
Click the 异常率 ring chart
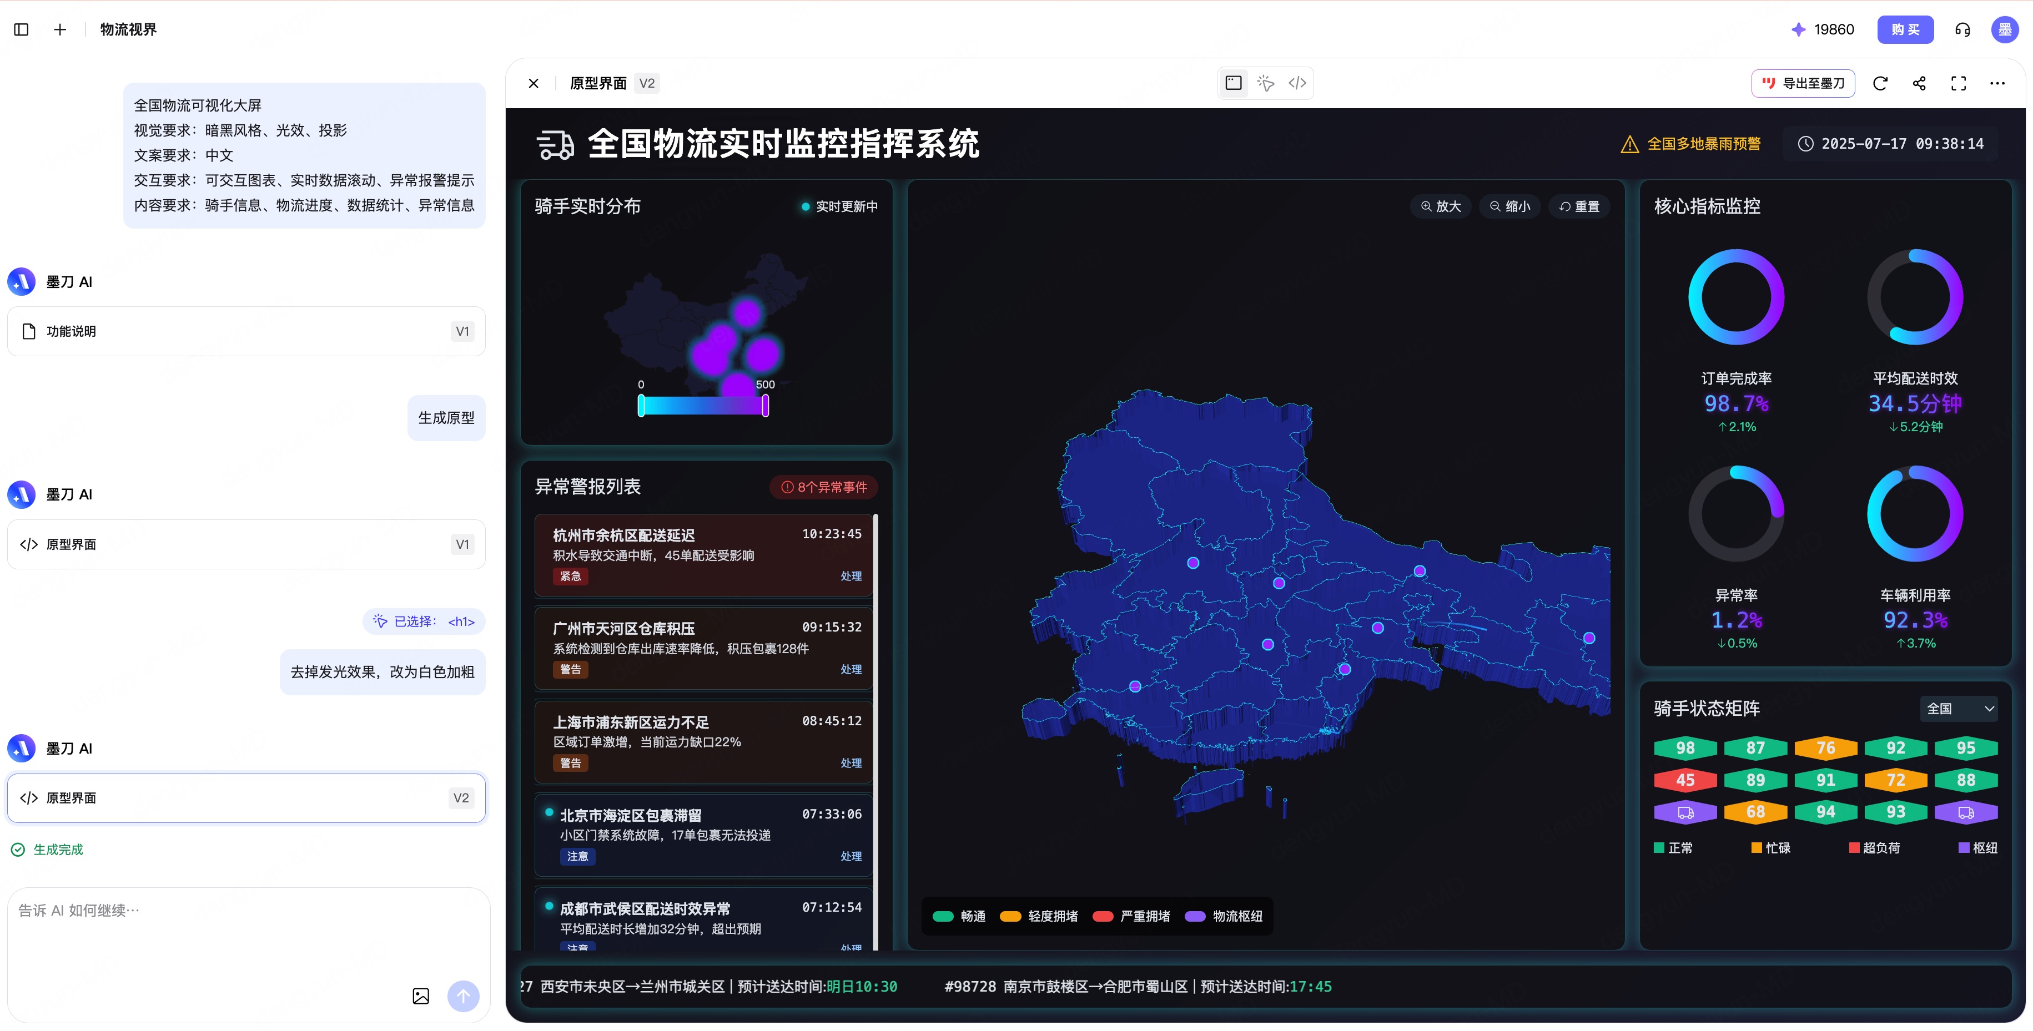(x=1736, y=513)
